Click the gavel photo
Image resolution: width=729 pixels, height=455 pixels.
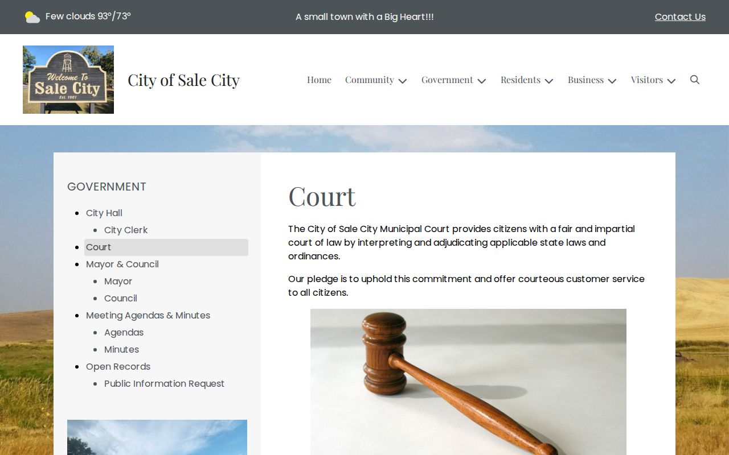coord(468,382)
